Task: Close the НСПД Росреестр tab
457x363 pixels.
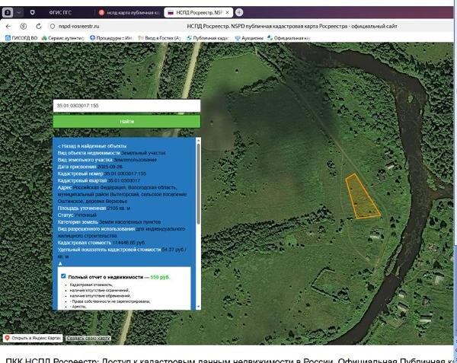Action: tap(228, 12)
